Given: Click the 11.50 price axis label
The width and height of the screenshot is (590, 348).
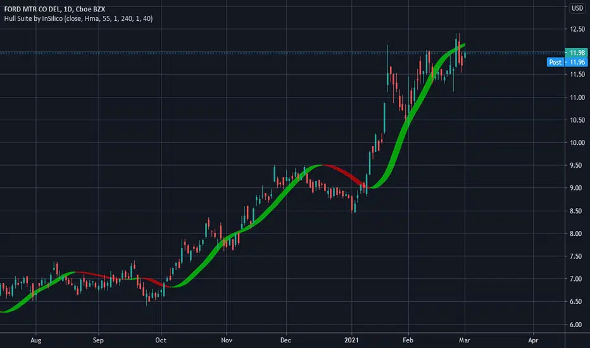Looking at the screenshot, I should tap(577, 75).
